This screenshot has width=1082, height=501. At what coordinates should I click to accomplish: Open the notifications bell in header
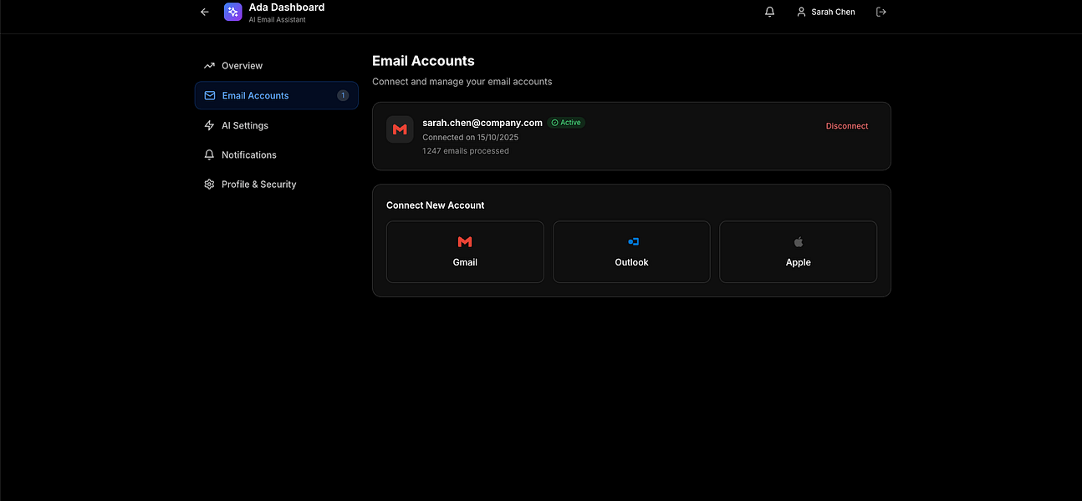point(769,12)
